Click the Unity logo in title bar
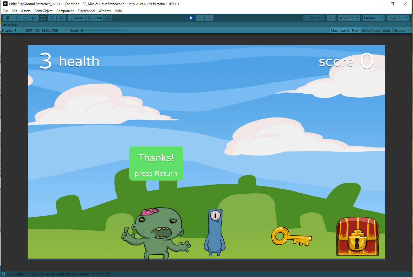Screen dimensions: 413x277 tap(5, 4)
